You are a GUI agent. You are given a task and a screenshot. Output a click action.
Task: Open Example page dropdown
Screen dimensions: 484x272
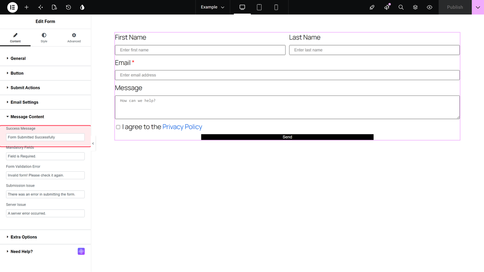[x=213, y=7]
